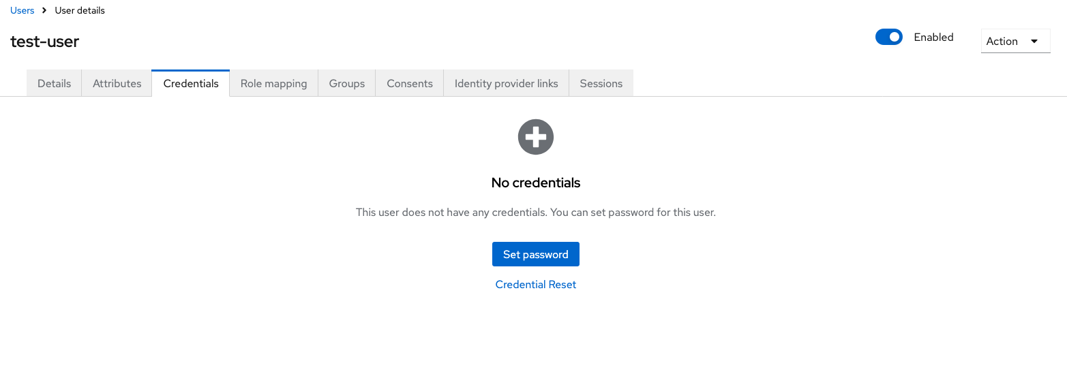Click the test-user page heading
Screen dimensions: 1067x389
pyautogui.click(x=45, y=42)
